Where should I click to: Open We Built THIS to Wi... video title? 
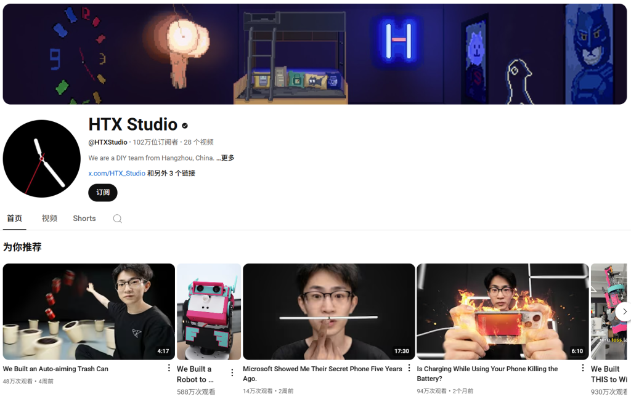coord(609,374)
